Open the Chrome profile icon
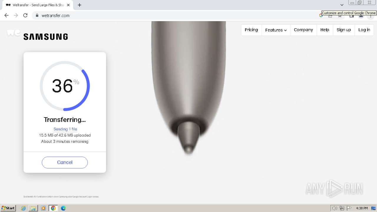The height and width of the screenshot is (212, 377). click(x=361, y=16)
